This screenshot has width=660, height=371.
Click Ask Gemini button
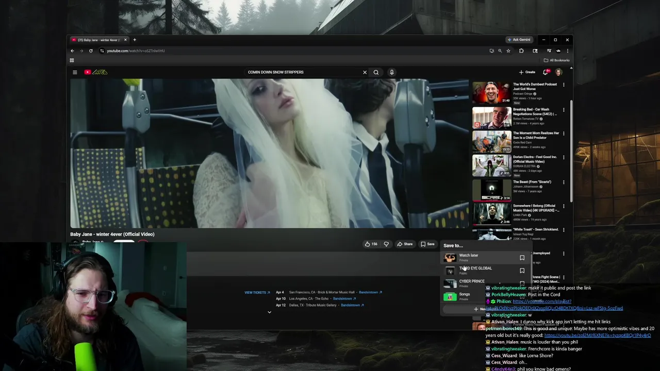click(519, 40)
